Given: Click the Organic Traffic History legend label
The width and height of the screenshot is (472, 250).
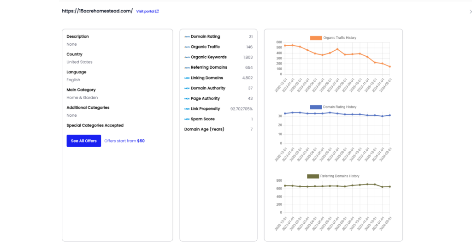Looking at the screenshot, I should 340,38.
